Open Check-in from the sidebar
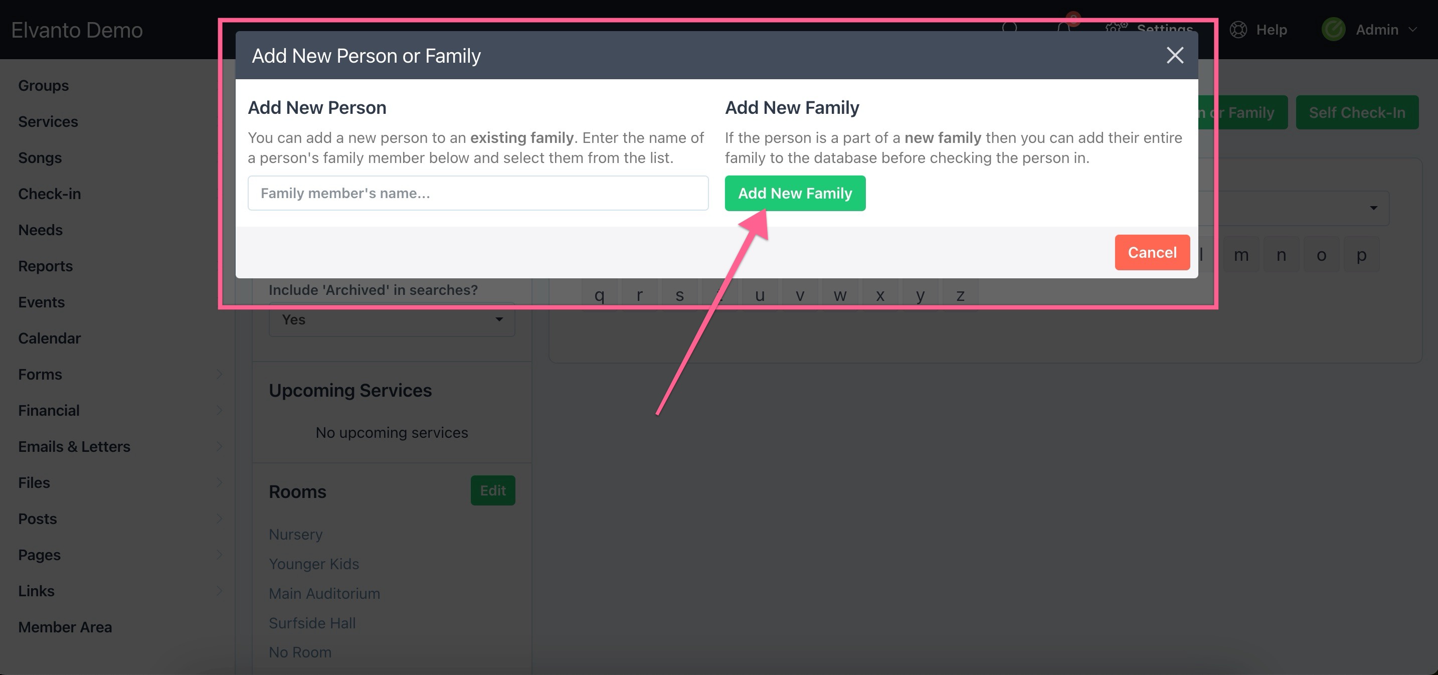Viewport: 1438px width, 675px height. click(x=49, y=194)
